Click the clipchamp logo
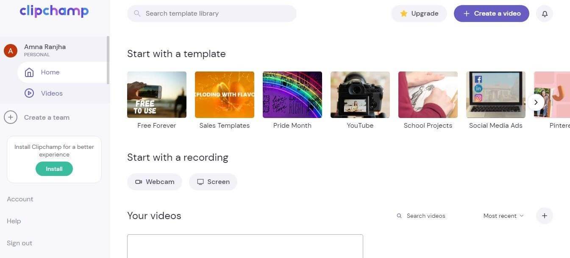The width and height of the screenshot is (570, 258). (54, 11)
